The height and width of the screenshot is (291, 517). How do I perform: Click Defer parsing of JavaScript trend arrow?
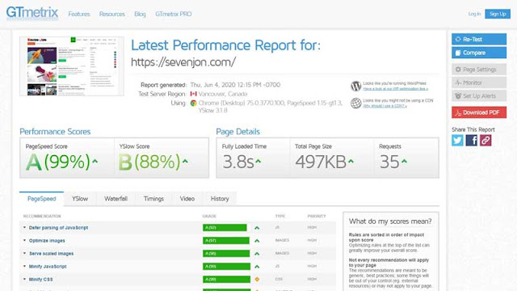[257, 228]
